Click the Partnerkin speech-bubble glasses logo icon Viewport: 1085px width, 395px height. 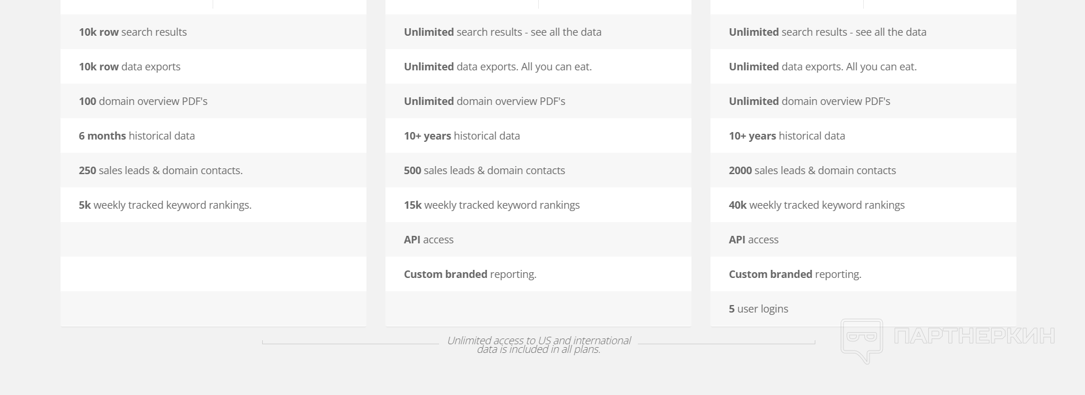pyautogui.click(x=861, y=340)
